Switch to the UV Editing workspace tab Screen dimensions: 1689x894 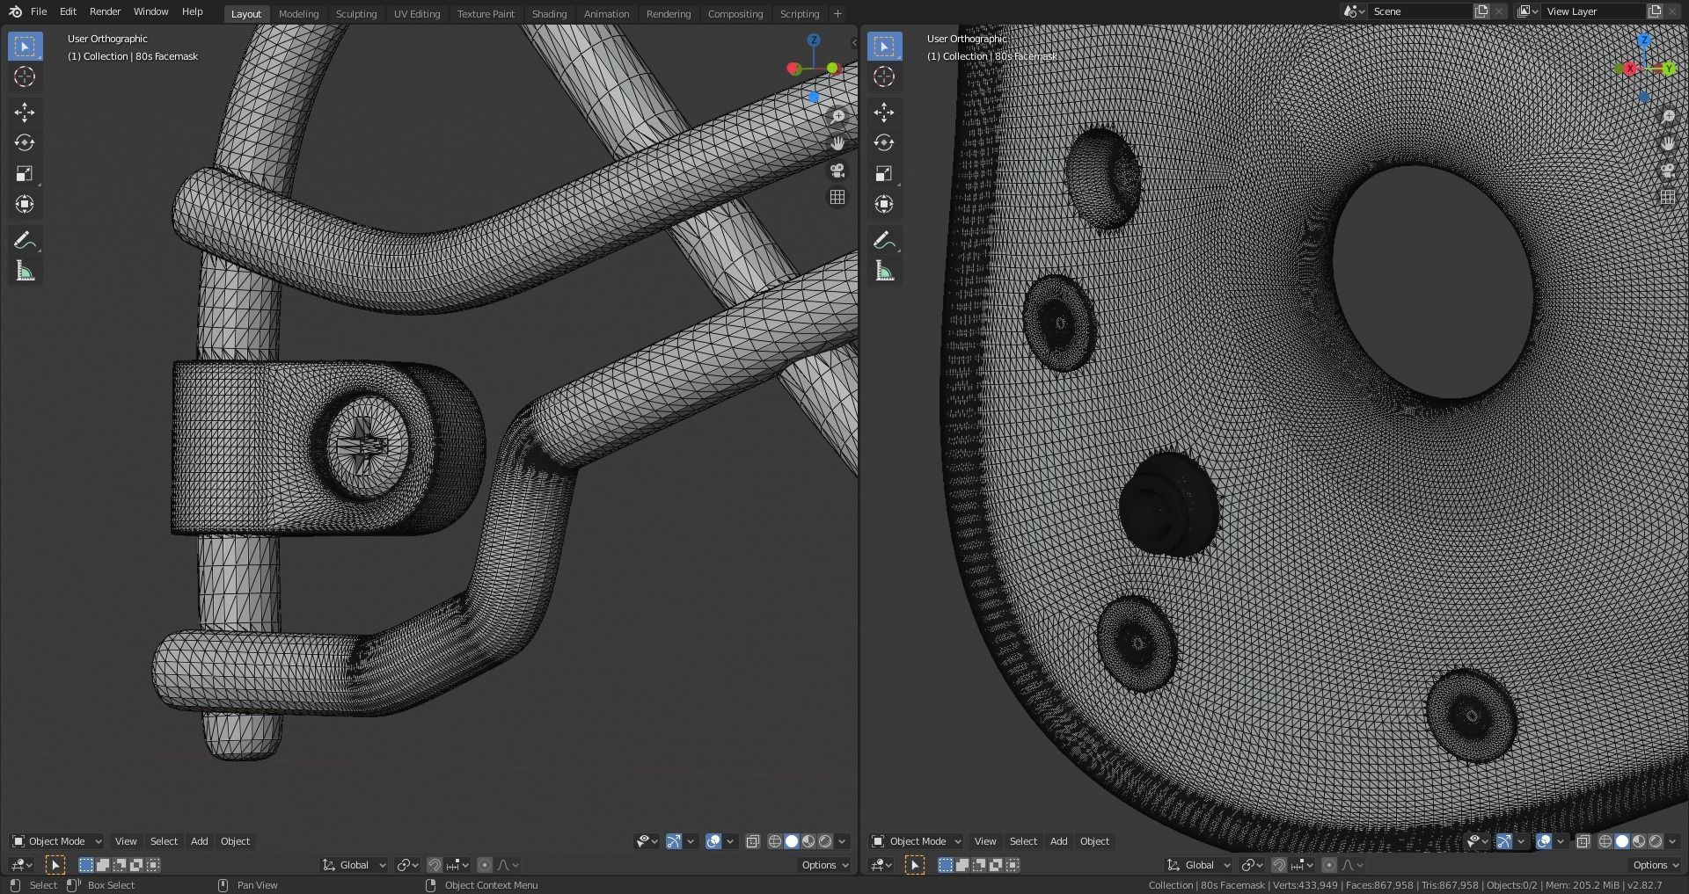click(417, 14)
